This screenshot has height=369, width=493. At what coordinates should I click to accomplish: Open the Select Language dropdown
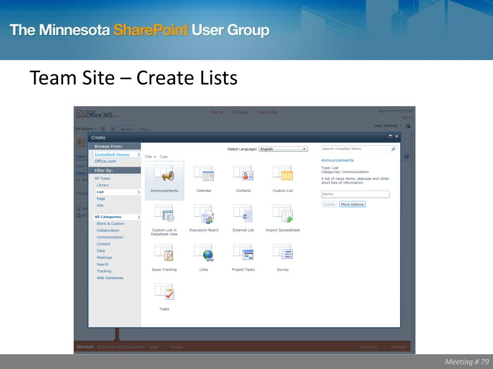[x=283, y=149]
